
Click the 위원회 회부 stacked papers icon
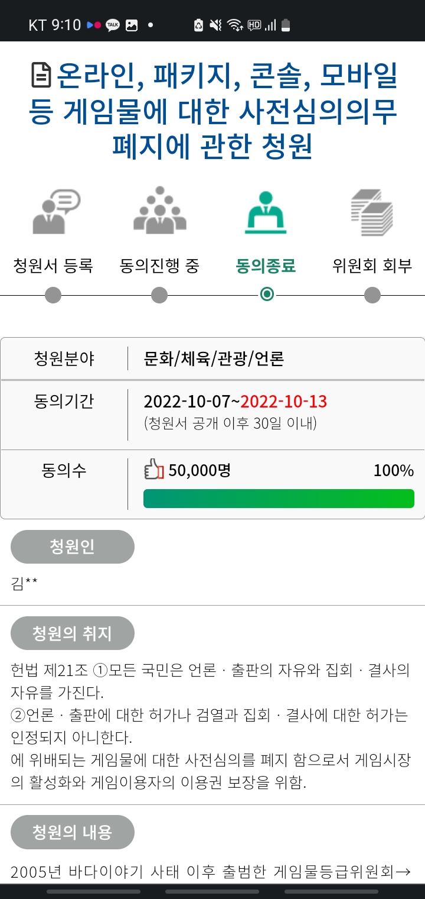372,212
